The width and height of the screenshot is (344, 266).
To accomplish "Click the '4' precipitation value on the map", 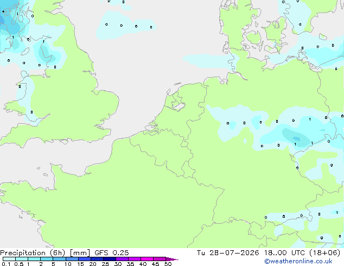I will [x=3, y=11].
